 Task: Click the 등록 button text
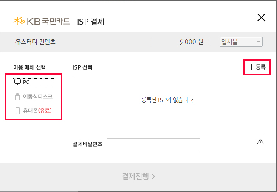(x=260, y=67)
